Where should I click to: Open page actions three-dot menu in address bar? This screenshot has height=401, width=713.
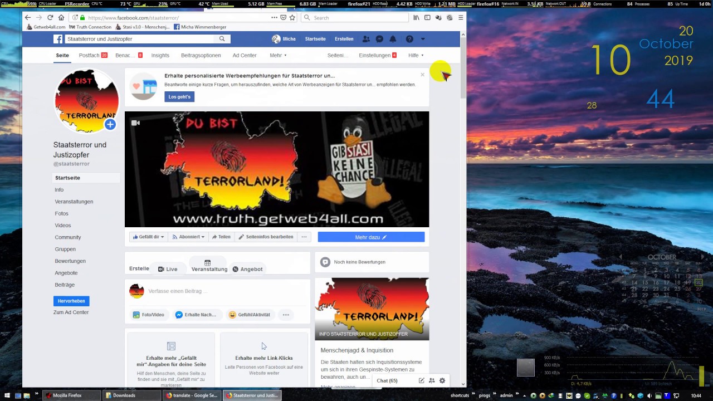point(274,18)
